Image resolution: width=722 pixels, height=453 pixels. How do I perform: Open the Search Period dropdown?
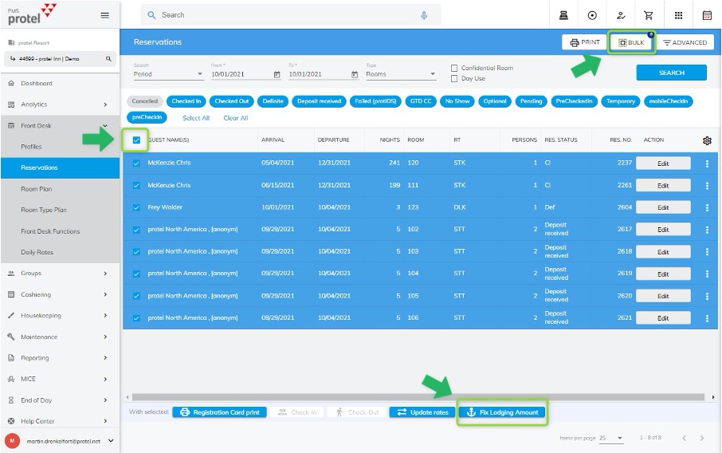(168, 74)
